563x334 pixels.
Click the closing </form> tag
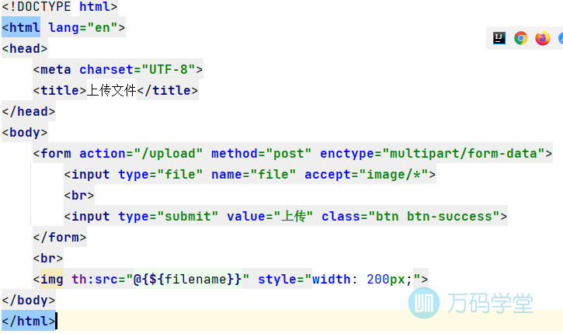[x=60, y=237]
